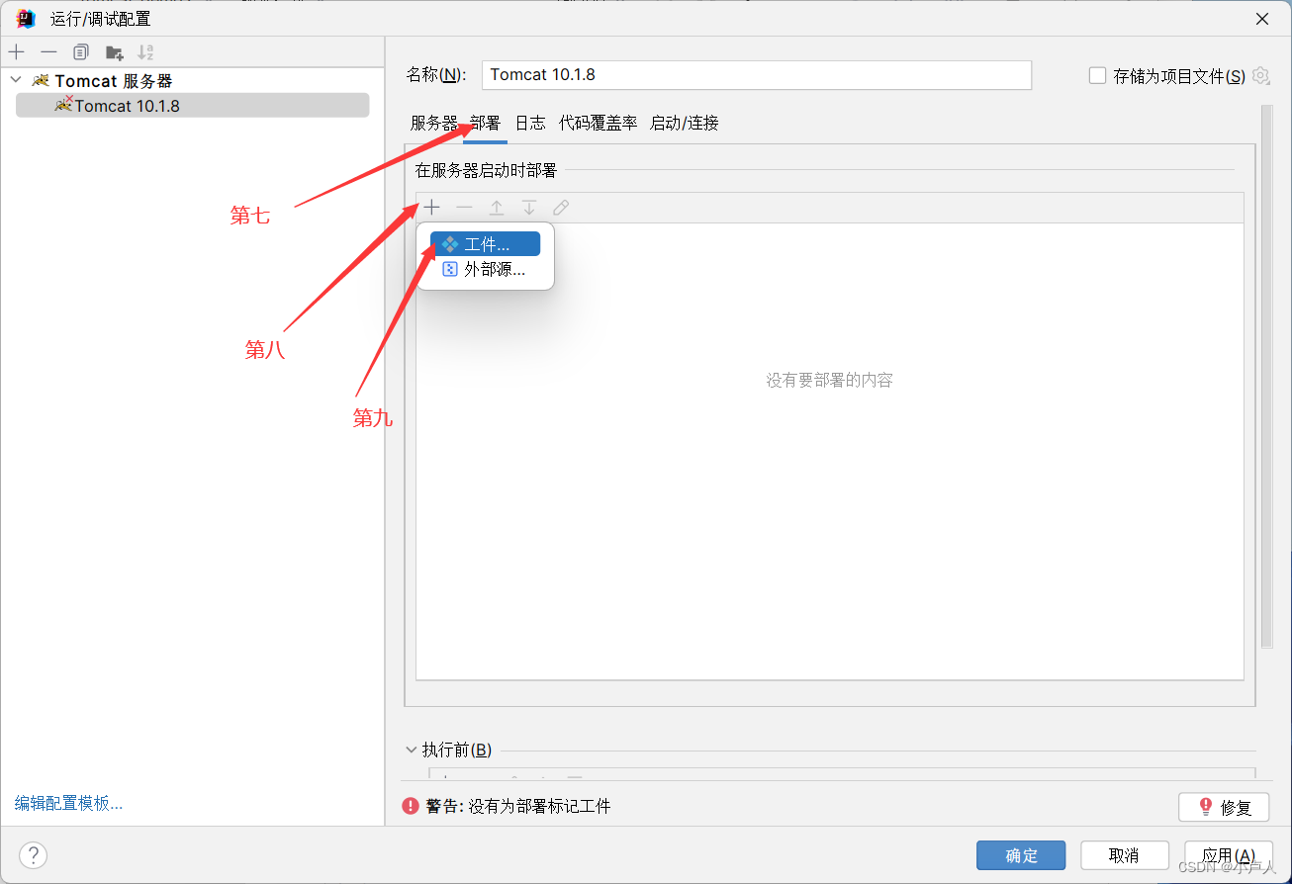Move deployment item up

click(x=497, y=208)
